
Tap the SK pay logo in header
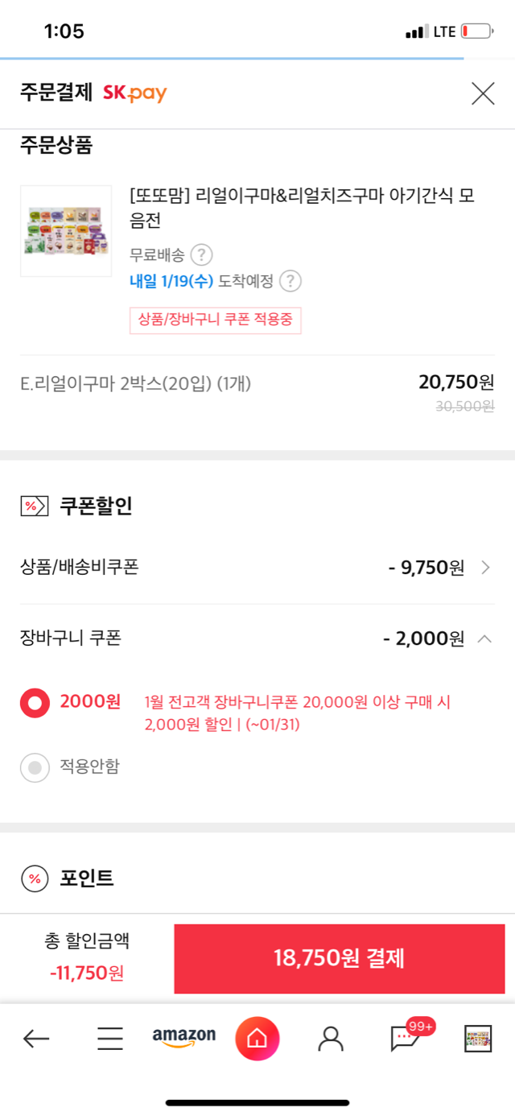[134, 93]
